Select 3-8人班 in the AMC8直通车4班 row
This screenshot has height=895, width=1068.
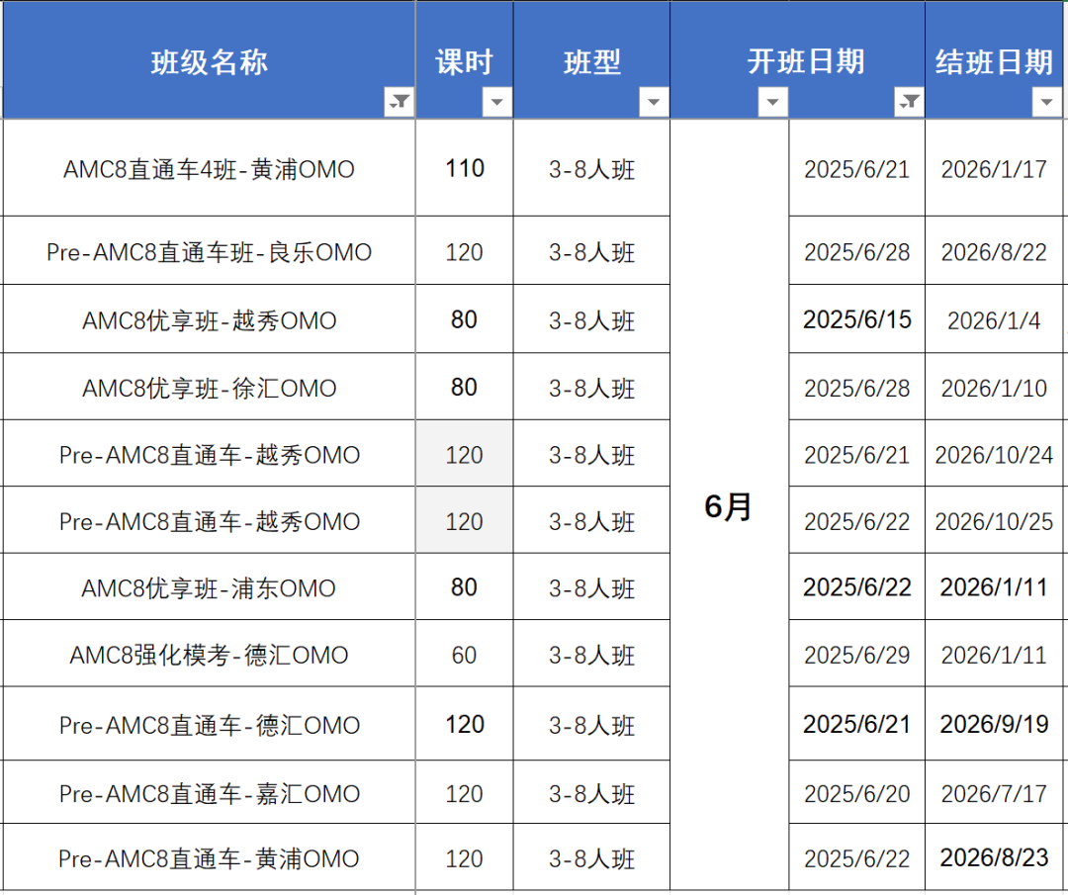[592, 168]
